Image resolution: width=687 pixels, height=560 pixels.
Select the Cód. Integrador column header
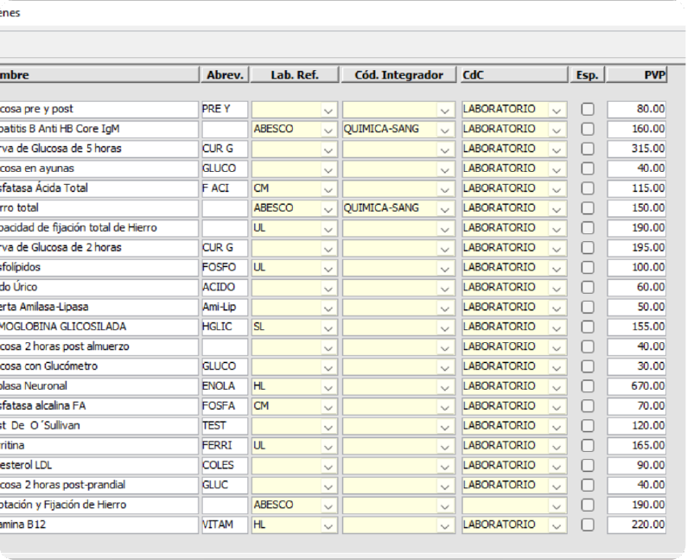398,75
